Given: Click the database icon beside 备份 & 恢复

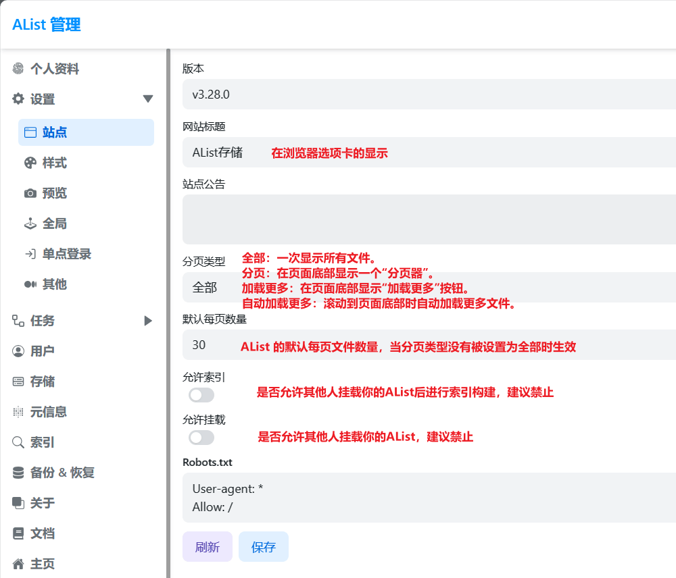Looking at the screenshot, I should tap(18, 473).
